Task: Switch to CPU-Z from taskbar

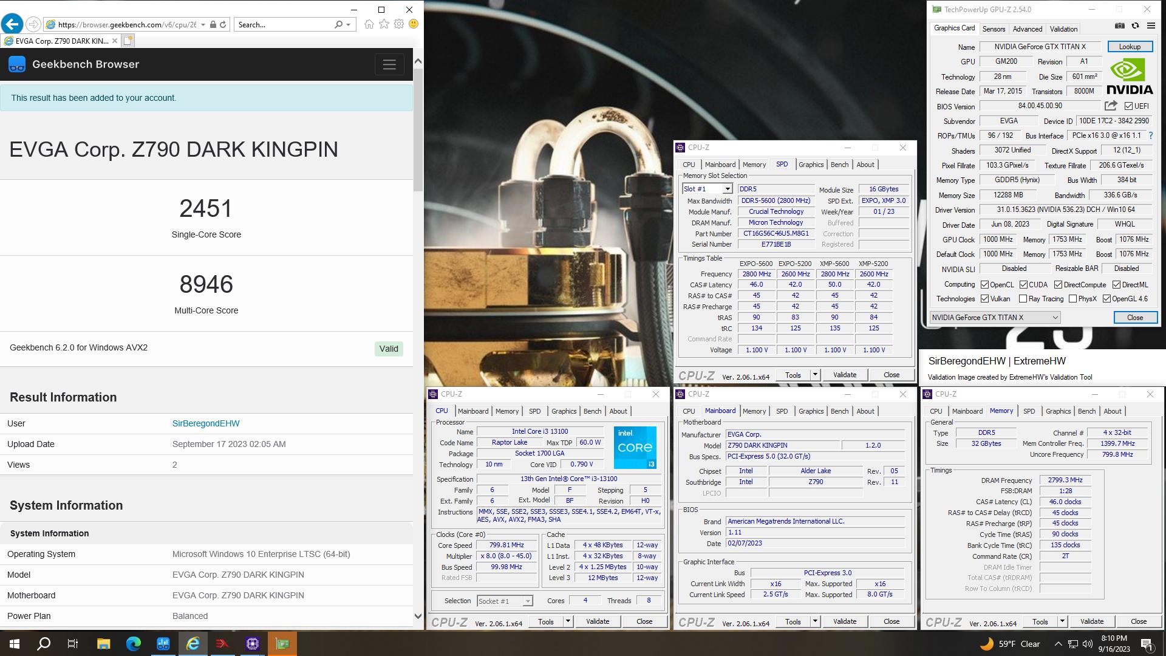Action: point(253,644)
